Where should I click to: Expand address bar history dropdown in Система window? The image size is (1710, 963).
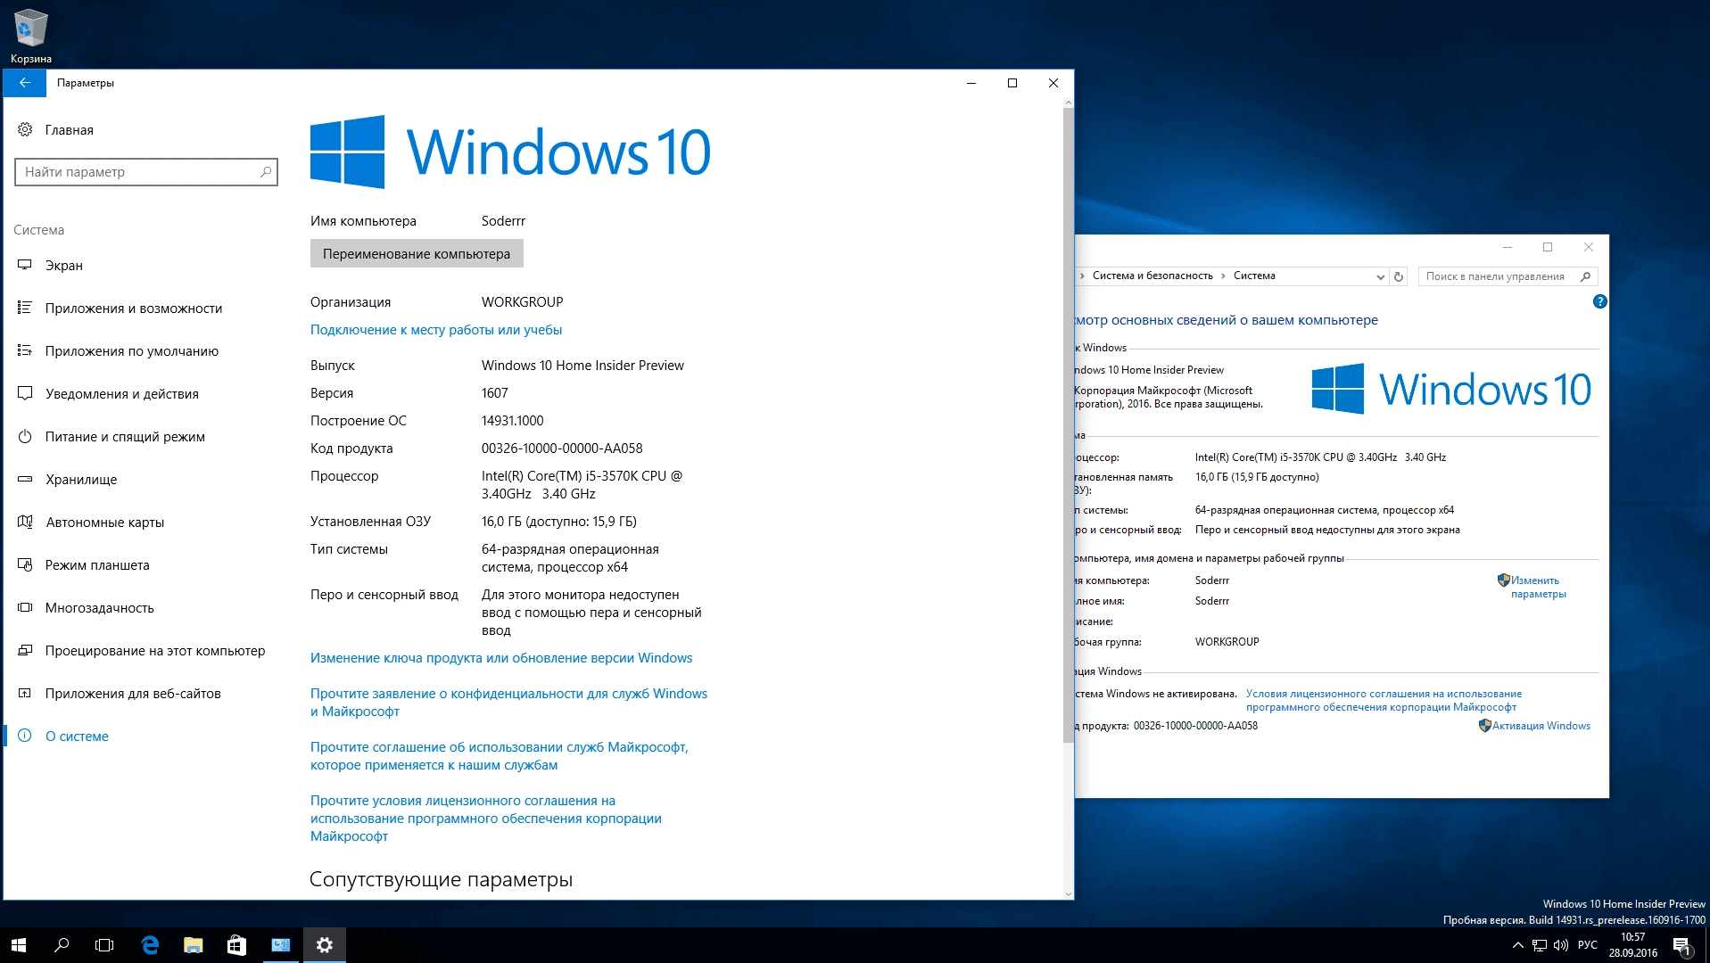coord(1380,276)
